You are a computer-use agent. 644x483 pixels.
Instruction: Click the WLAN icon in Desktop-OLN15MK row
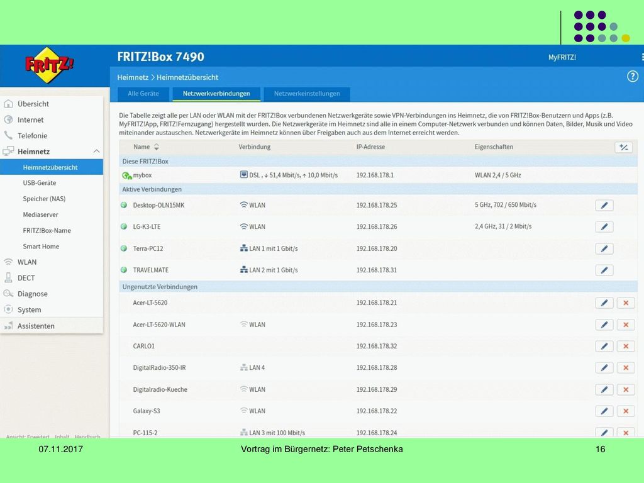243,204
